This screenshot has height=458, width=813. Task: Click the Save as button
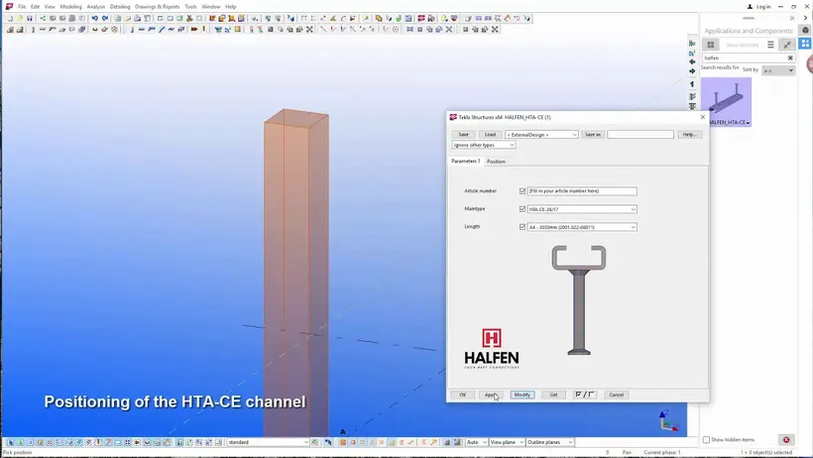point(593,135)
